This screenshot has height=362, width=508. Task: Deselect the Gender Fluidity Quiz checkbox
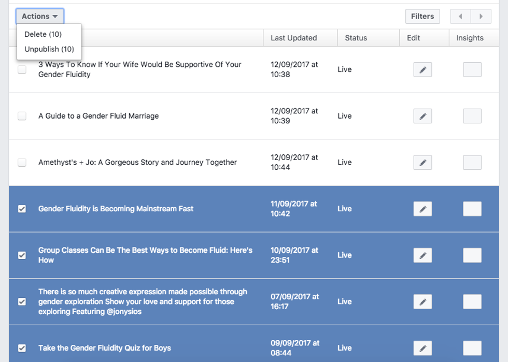(22, 348)
